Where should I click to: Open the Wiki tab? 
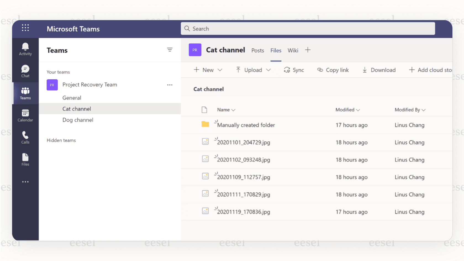[293, 50]
